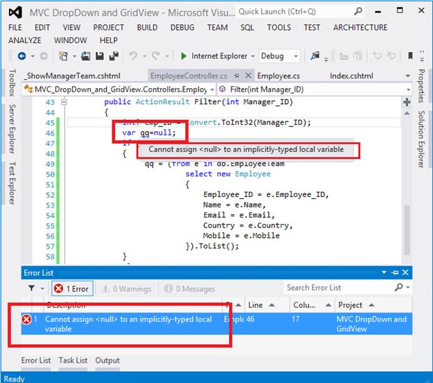Pin the Error List panel

point(395,273)
